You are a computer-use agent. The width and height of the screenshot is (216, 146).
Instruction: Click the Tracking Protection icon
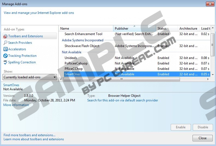[x=5, y=56]
